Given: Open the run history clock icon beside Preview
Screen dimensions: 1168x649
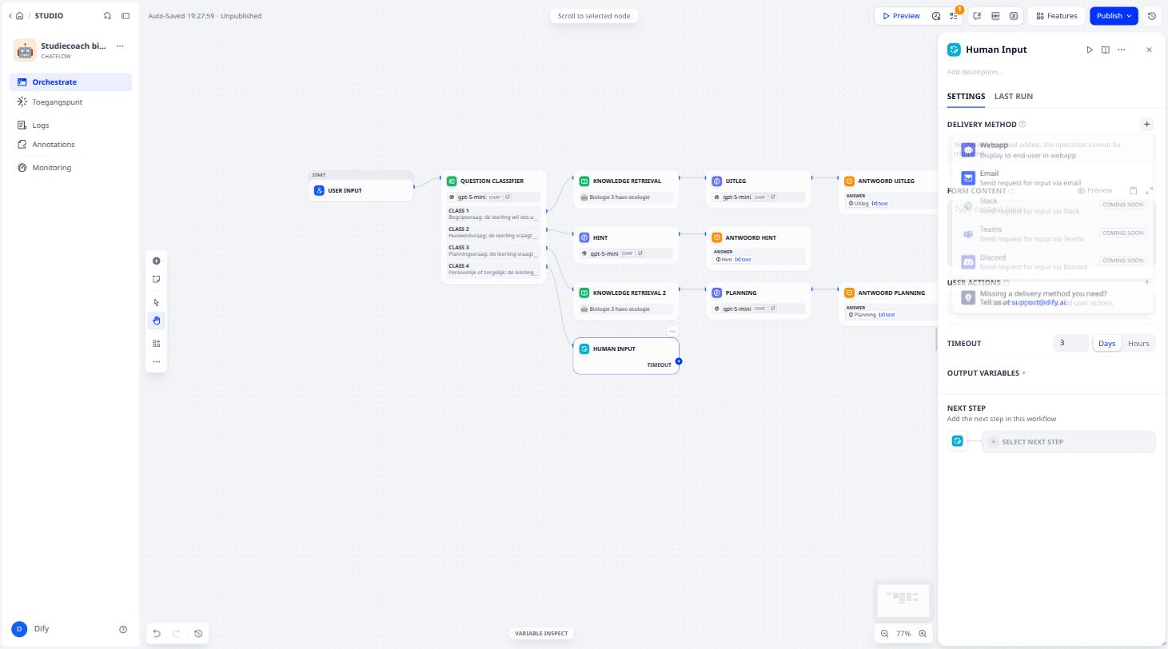Looking at the screenshot, I should pos(936,16).
